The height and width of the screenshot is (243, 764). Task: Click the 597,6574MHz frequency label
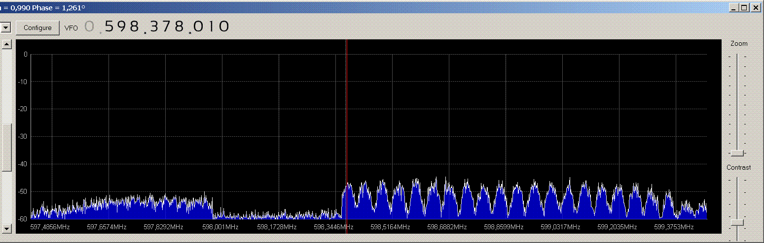(x=107, y=227)
